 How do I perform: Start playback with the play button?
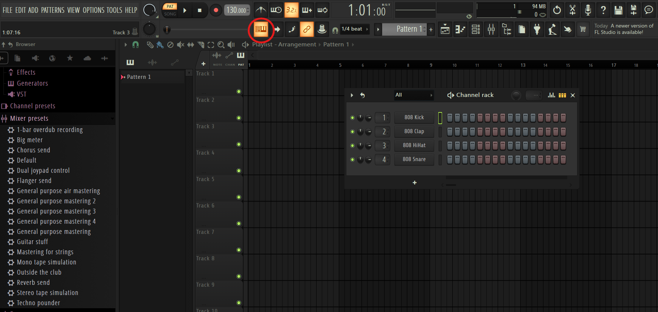click(185, 10)
